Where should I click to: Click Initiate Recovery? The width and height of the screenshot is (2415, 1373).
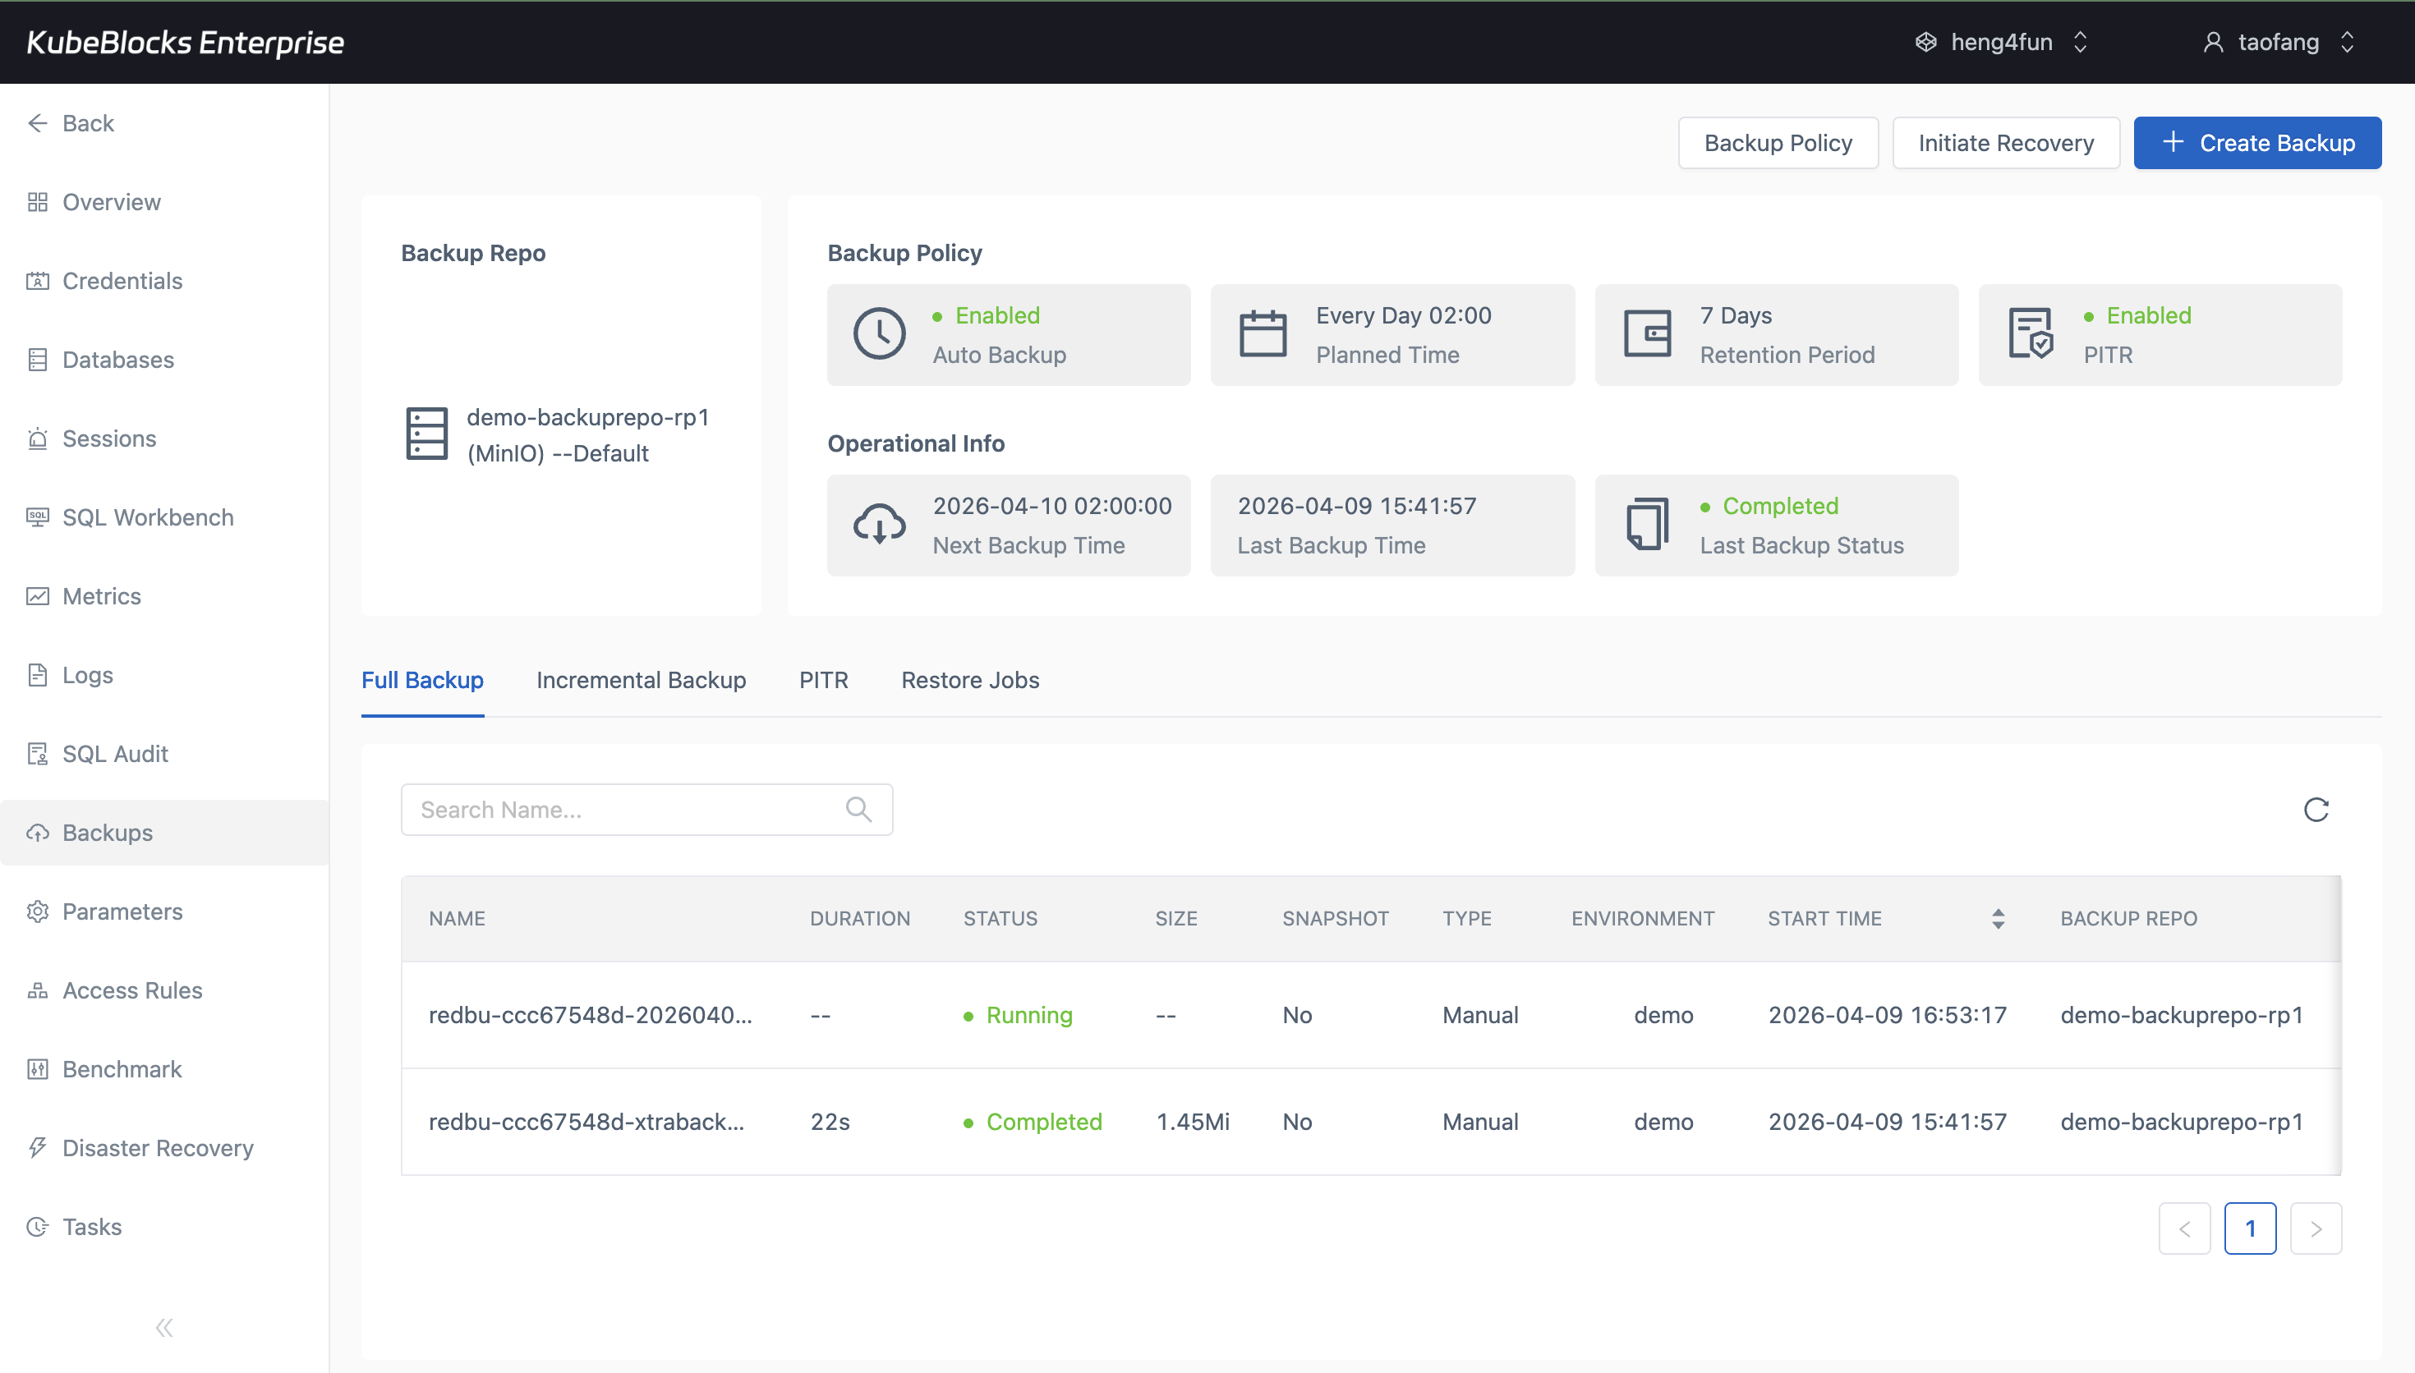click(x=2006, y=142)
